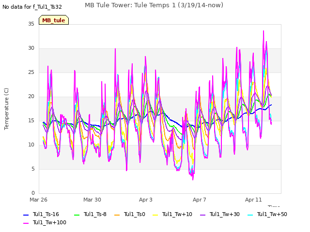Click the green Tul1_Ts-8 legend color marker
Viewport: 310px width, 232px height.
(77, 215)
